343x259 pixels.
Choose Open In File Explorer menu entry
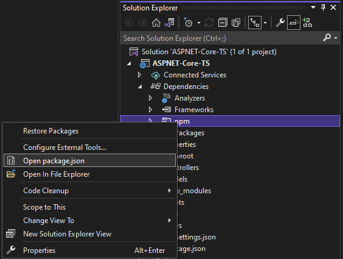[x=89, y=174]
